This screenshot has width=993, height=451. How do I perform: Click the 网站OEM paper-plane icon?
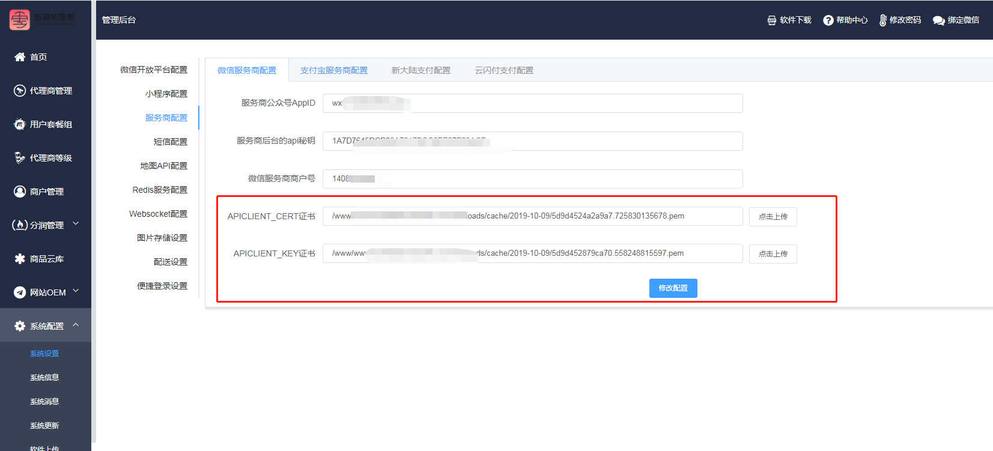(x=20, y=292)
